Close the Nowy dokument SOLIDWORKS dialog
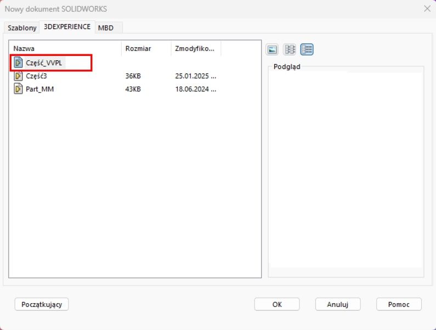This screenshot has width=436, height=330. [427, 9]
